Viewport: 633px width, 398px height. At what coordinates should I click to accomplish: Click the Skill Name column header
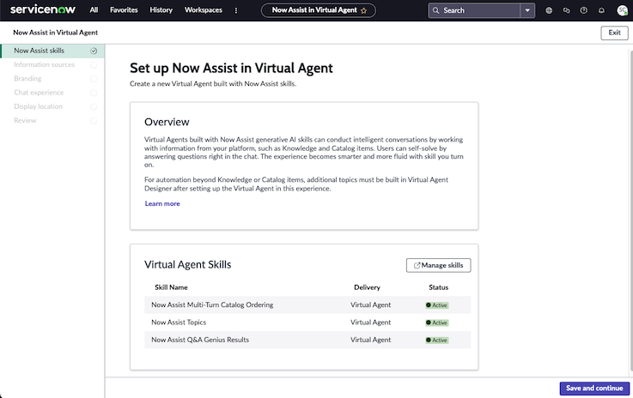(x=171, y=287)
